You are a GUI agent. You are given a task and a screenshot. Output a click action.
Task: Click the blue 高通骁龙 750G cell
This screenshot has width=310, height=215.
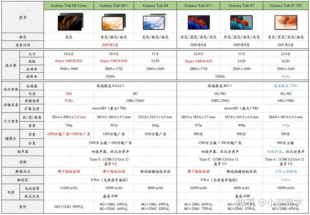tap(285, 86)
